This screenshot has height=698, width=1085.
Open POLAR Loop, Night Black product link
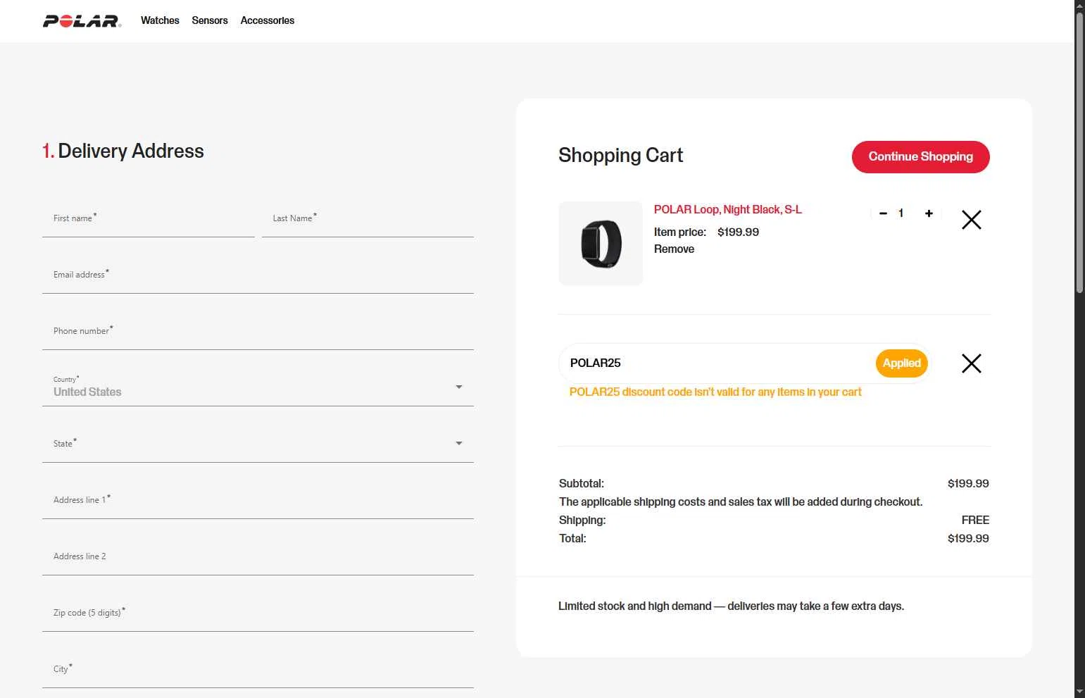(727, 210)
